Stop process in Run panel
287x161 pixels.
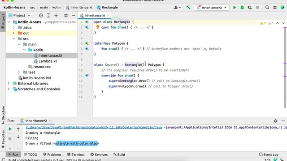[10, 139]
